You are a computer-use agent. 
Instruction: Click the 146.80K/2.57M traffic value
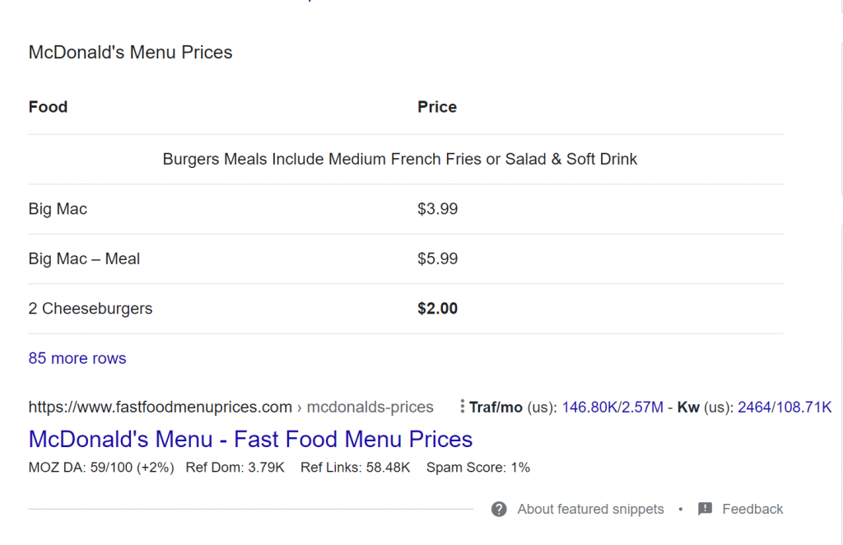pyautogui.click(x=612, y=408)
